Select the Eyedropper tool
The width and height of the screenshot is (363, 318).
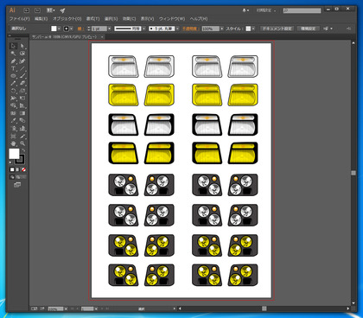click(x=13, y=121)
